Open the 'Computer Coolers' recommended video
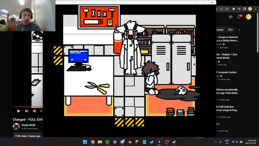 [x=227, y=72]
